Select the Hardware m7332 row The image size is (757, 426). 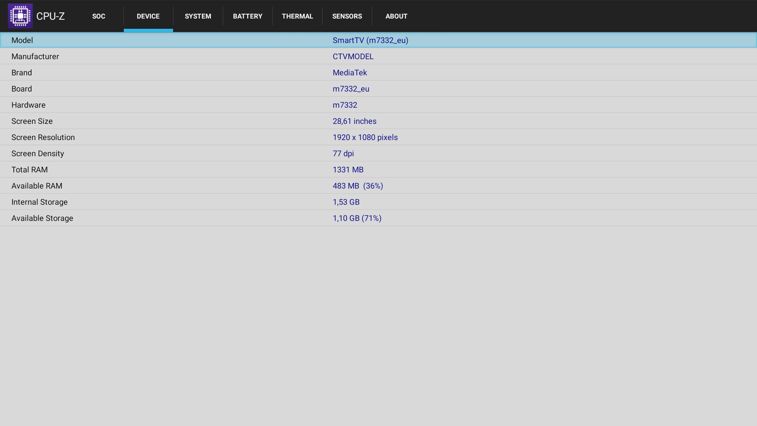378,105
